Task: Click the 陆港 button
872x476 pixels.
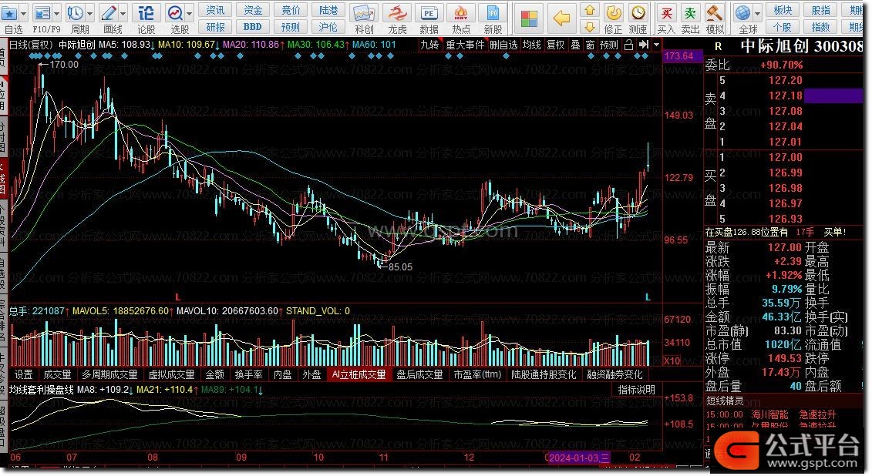Action: [x=328, y=10]
